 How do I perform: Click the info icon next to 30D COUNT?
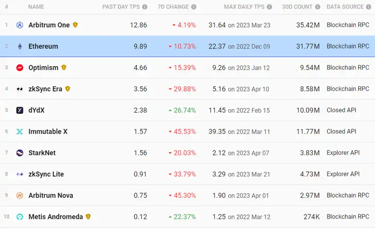click(x=317, y=7)
